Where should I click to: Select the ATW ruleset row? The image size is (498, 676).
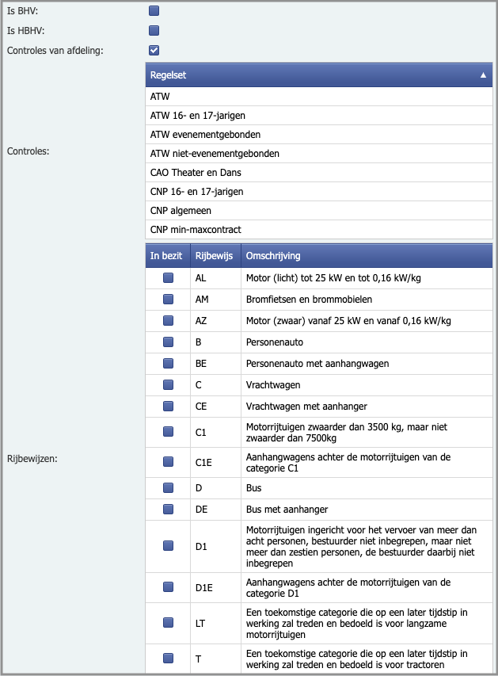(317, 96)
